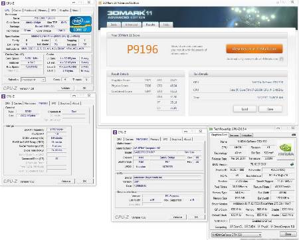The width and height of the screenshot is (299, 240).
Task: Save the GPU BIOS with the chip icon
Action: coord(292,164)
